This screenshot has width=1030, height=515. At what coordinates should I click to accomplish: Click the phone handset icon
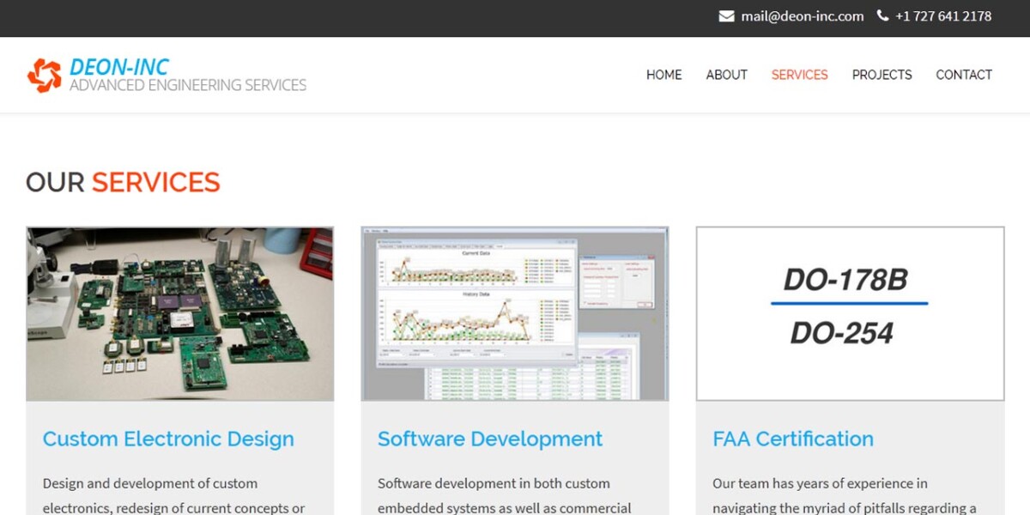click(x=882, y=15)
